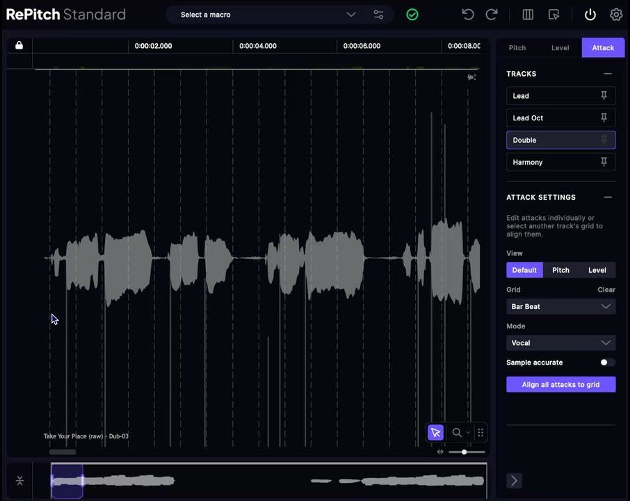Screen dimensions: 630x501
Task: Switch to the Pitch tab
Action: [517, 48]
